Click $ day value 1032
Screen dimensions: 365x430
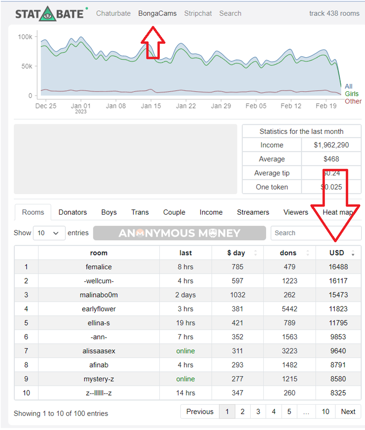point(238,295)
